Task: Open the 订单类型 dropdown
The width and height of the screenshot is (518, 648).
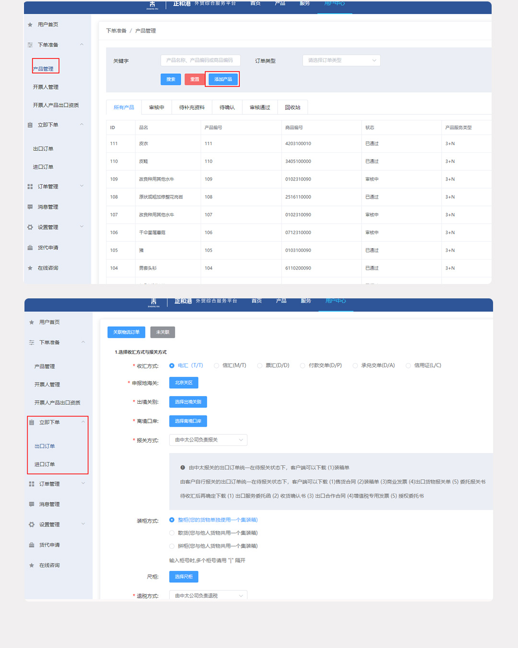Action: [341, 60]
